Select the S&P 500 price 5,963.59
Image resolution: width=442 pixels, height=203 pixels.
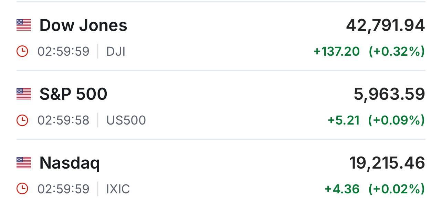389,94
